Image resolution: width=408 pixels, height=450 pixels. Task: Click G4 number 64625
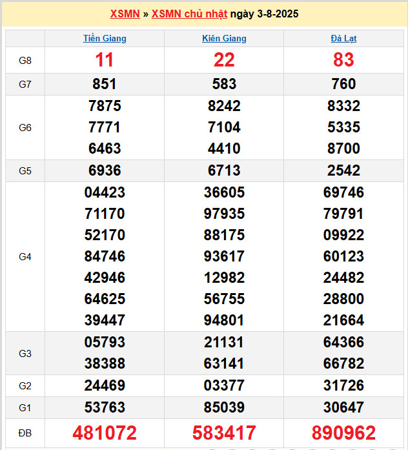(x=105, y=299)
